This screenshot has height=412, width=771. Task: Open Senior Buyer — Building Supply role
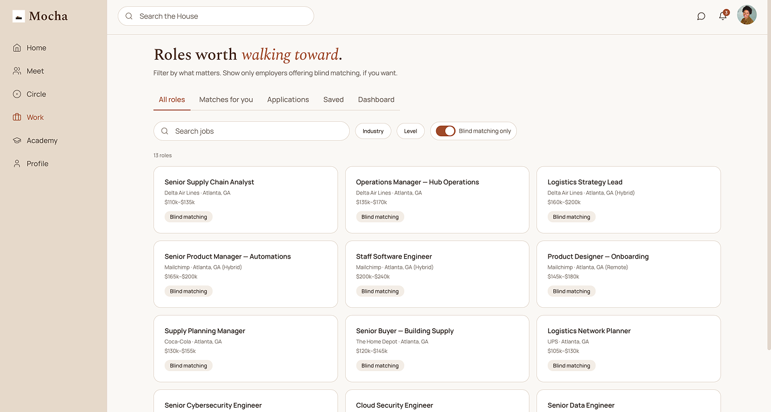click(x=437, y=349)
